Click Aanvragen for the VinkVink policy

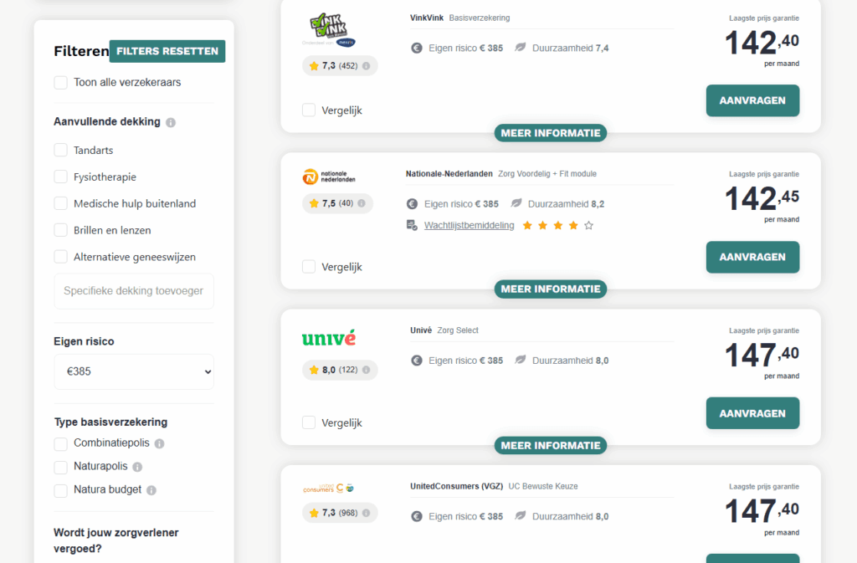click(x=752, y=100)
